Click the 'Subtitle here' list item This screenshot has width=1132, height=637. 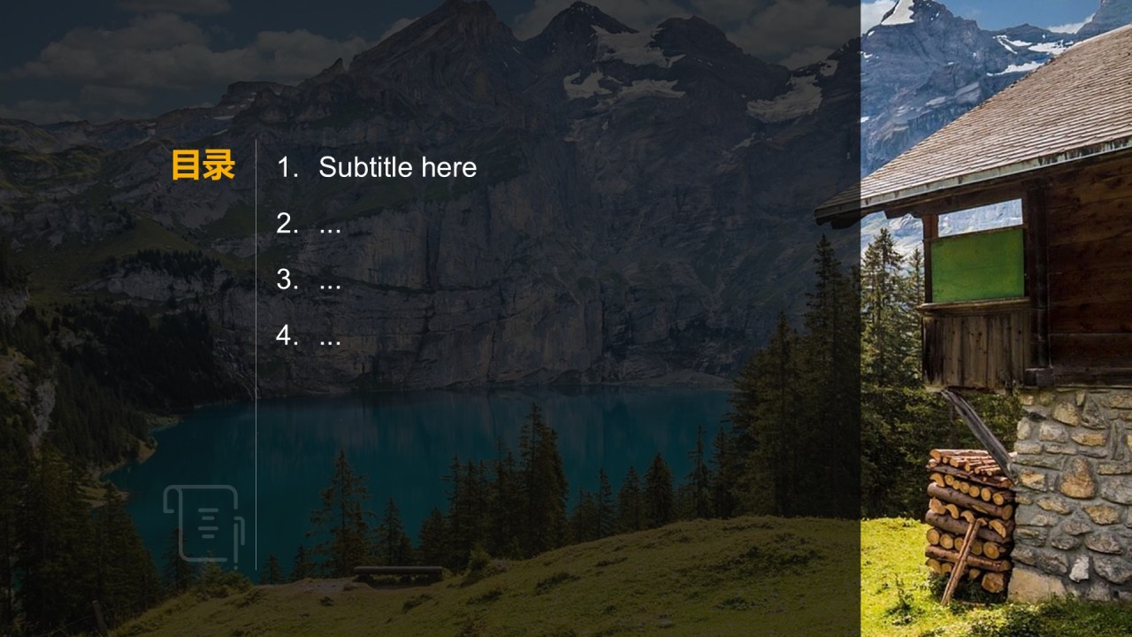pyautogui.click(x=397, y=167)
